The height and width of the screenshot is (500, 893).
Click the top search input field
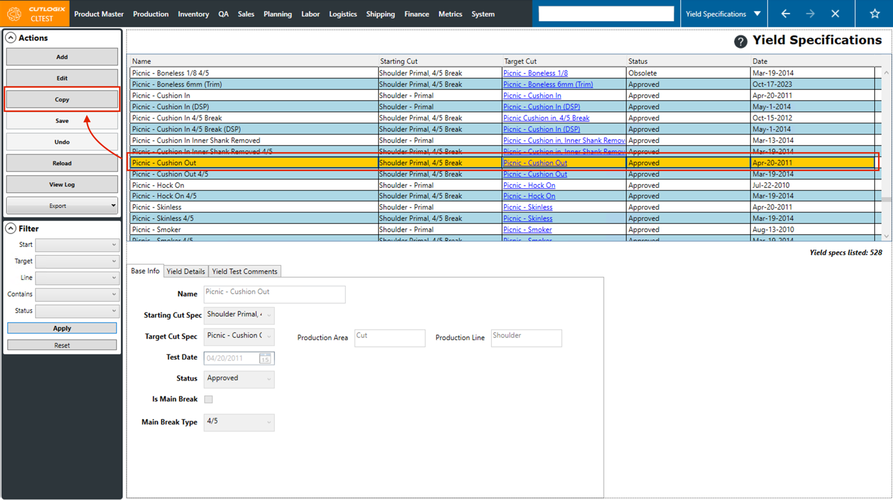[606, 14]
